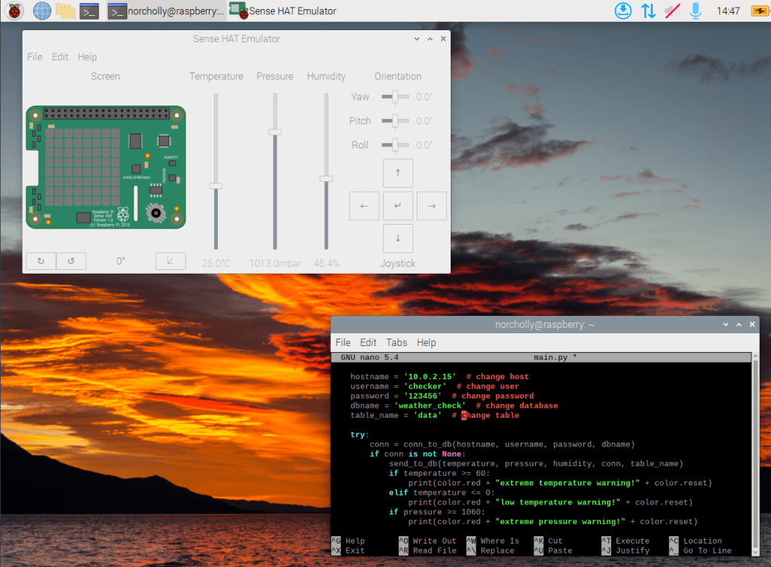Image resolution: width=771 pixels, height=567 pixels.
Task: Launch the web browser globe icon
Action: tap(41, 11)
